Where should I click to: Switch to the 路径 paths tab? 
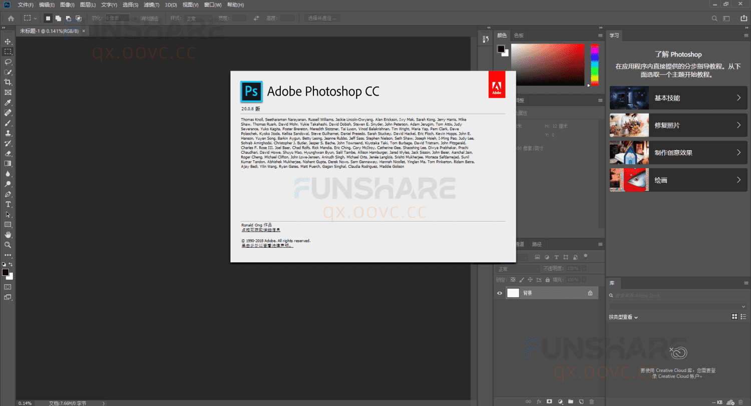[537, 244]
